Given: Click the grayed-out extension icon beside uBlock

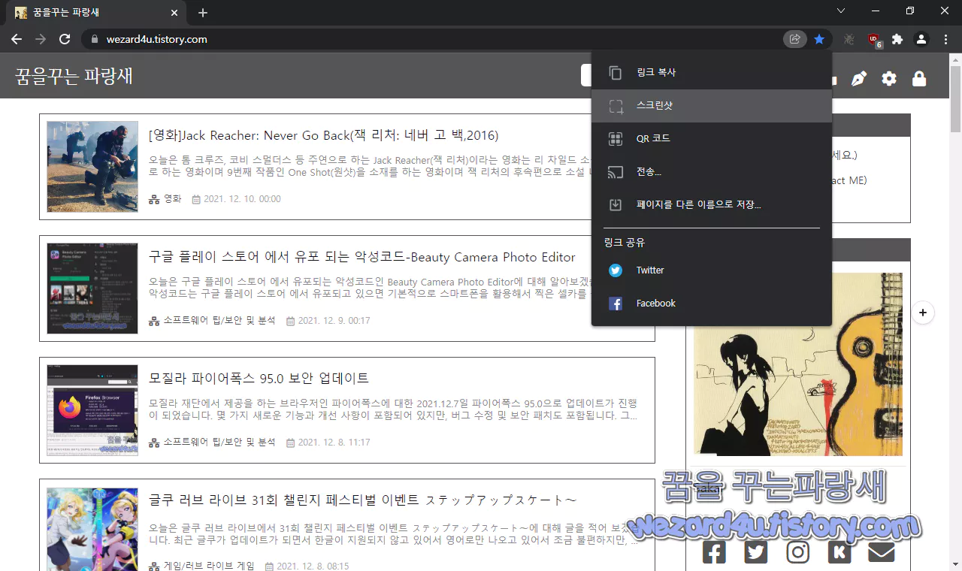Looking at the screenshot, I should (849, 39).
